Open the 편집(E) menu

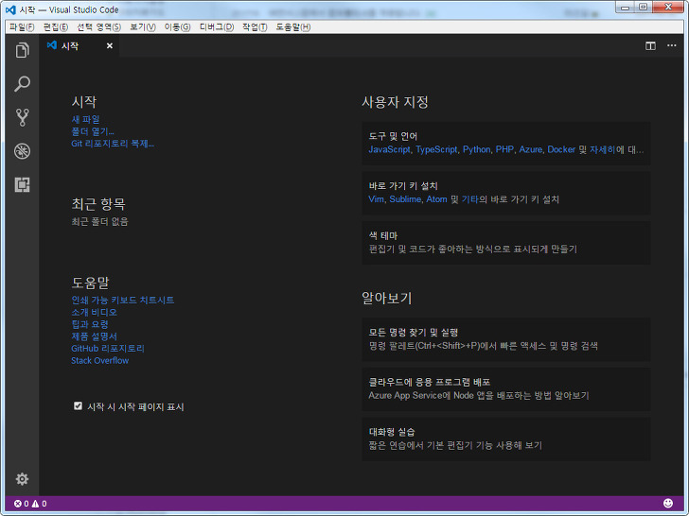pyautogui.click(x=55, y=27)
